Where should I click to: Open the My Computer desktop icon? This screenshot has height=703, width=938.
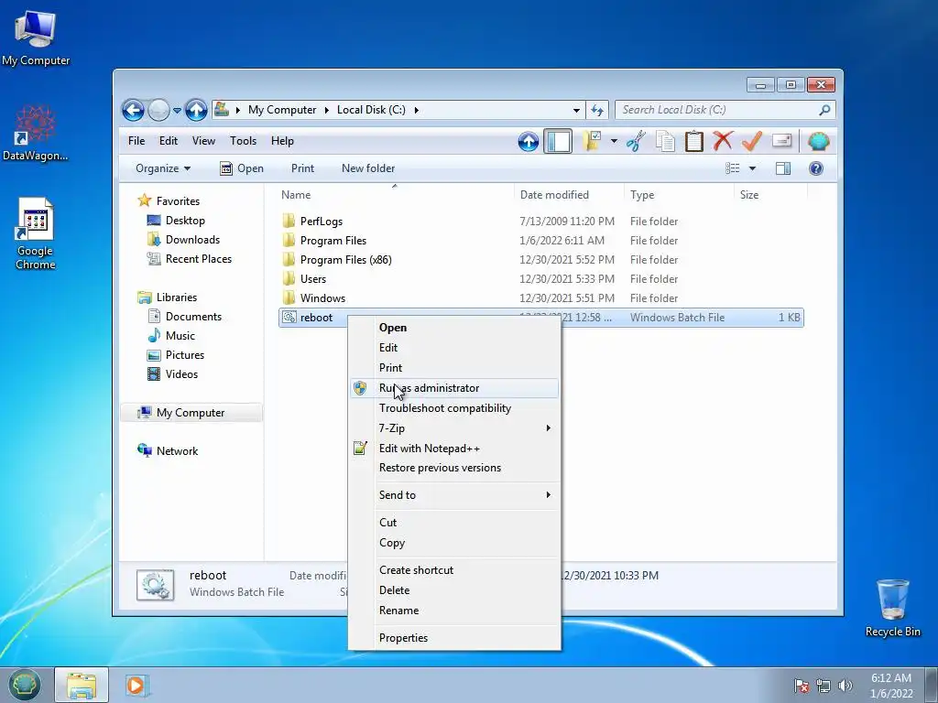tap(36, 37)
